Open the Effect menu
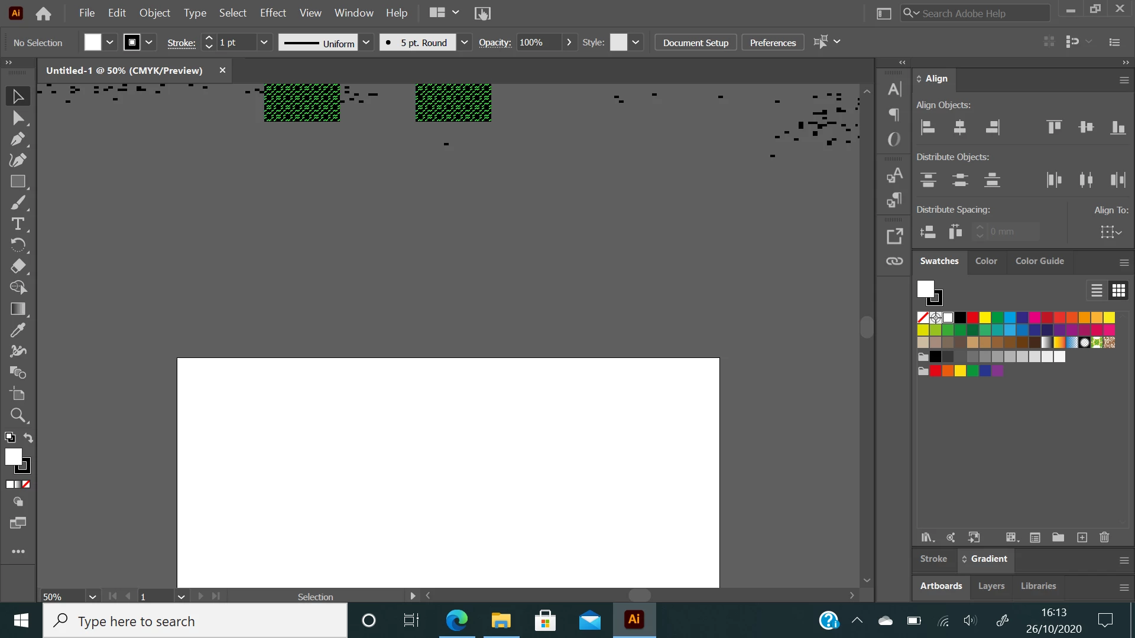Screen dimensions: 1135x638 pos(273,13)
